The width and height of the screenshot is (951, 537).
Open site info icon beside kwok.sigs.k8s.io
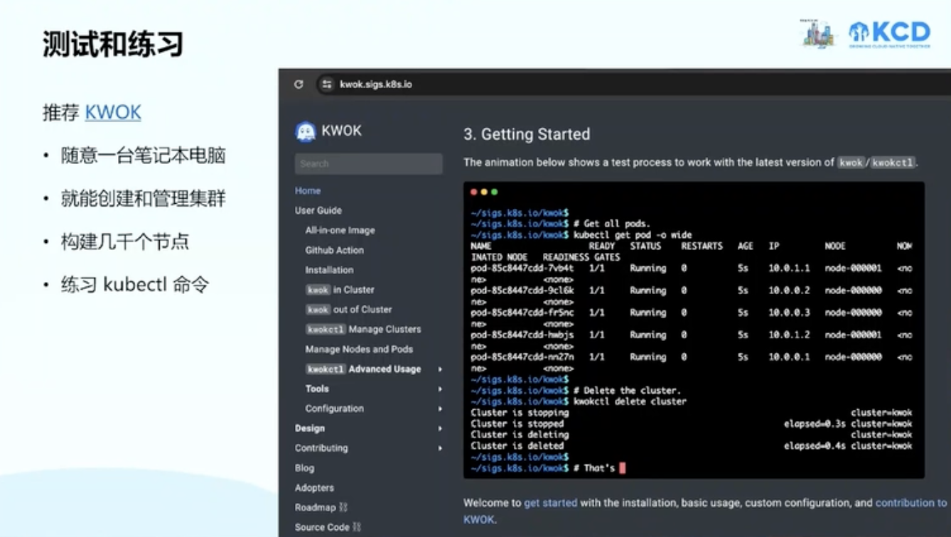point(327,85)
